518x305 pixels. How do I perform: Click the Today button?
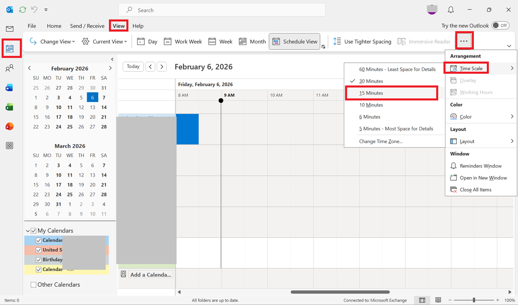coord(133,66)
